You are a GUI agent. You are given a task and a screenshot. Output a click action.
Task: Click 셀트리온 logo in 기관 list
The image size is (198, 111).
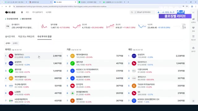click(x=72, y=63)
